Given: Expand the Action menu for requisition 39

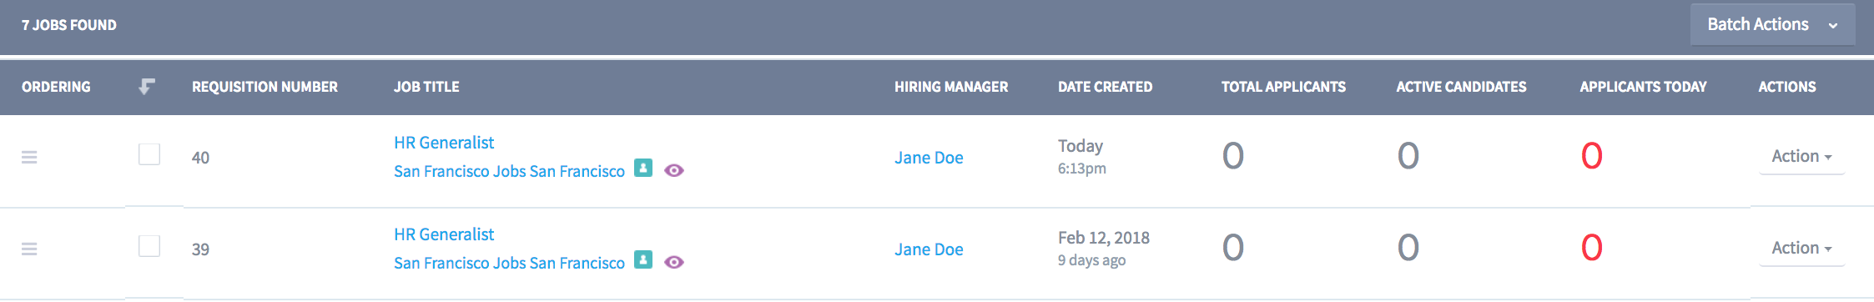Looking at the screenshot, I should pyautogui.click(x=1801, y=249).
